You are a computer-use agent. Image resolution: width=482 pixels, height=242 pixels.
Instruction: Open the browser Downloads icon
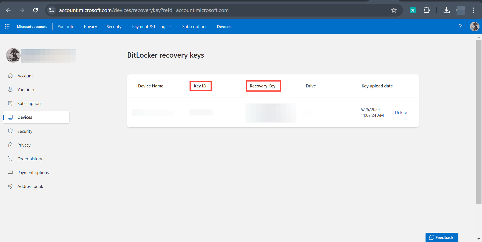[x=447, y=10]
